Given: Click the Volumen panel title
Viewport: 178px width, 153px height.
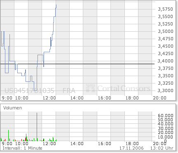Looking at the screenshot, I should point(13,108).
